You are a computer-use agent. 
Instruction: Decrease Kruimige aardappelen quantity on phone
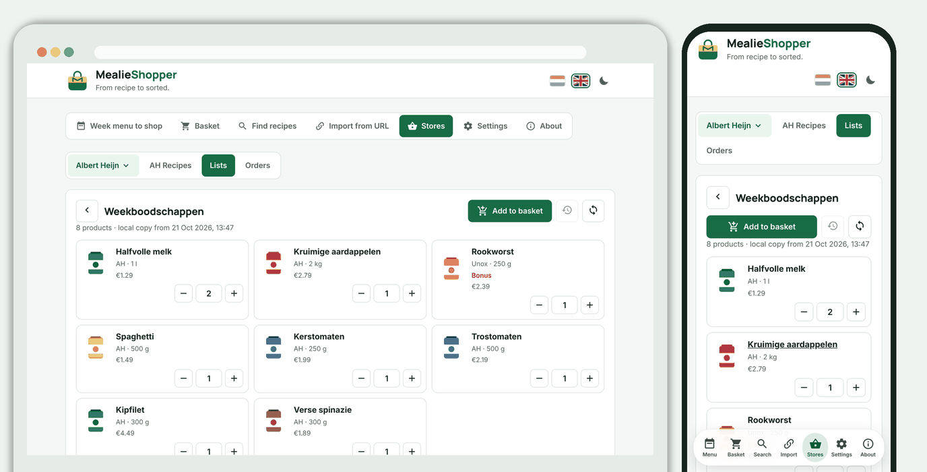pyautogui.click(x=804, y=388)
